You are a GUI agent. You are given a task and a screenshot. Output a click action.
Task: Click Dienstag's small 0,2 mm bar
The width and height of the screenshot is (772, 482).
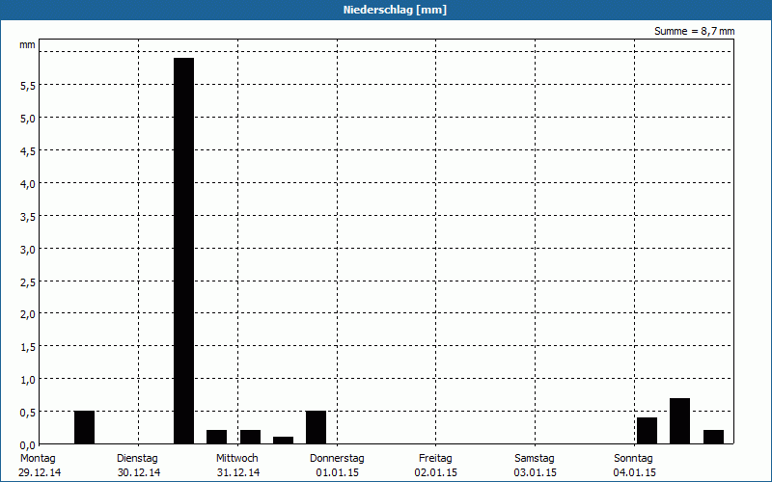216,437
